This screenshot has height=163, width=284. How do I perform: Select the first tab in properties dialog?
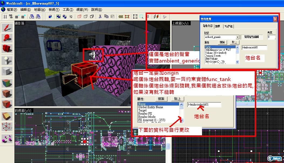208,26
